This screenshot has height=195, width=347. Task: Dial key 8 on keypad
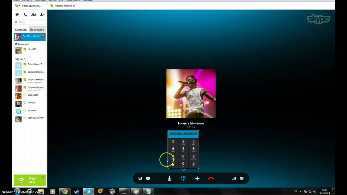click(183, 157)
